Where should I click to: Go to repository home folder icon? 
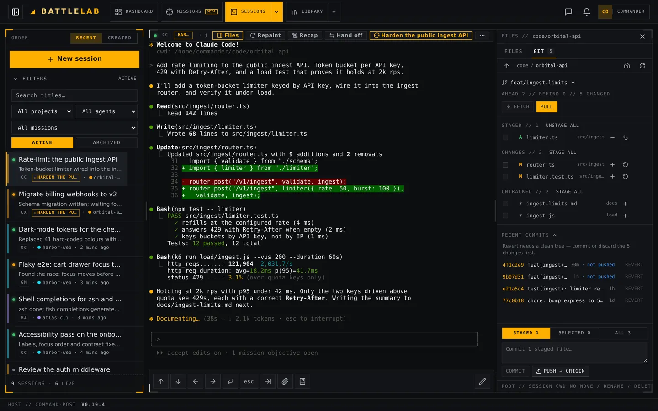[x=627, y=66]
